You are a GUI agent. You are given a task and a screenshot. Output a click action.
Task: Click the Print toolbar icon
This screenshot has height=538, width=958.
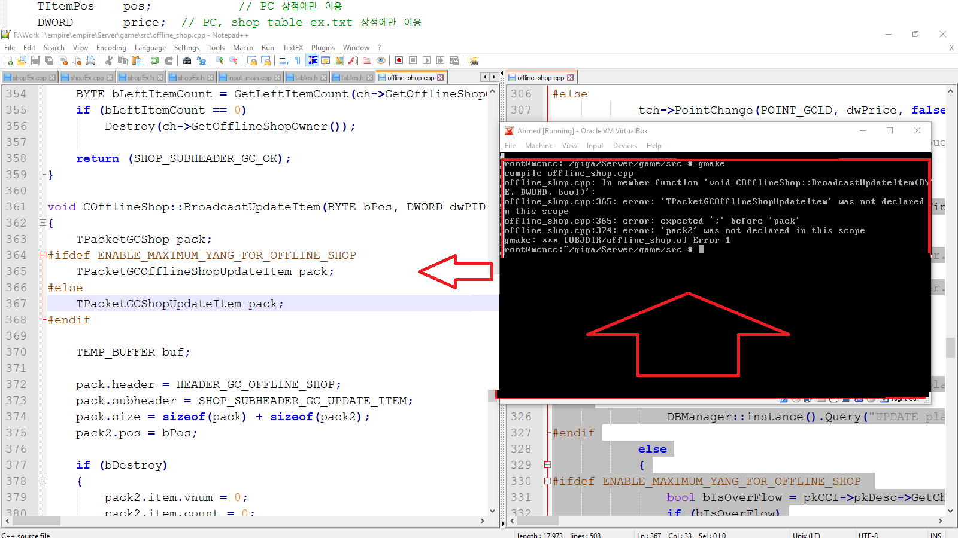point(90,60)
